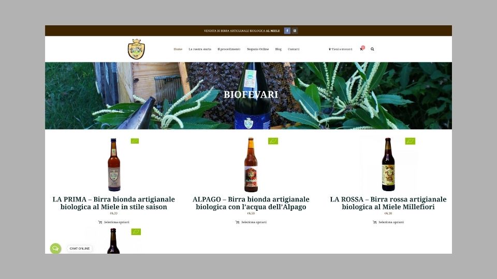Open the Blog menu item

point(279,49)
